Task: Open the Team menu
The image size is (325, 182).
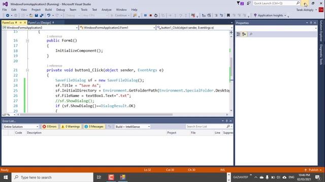Action: [73, 10]
